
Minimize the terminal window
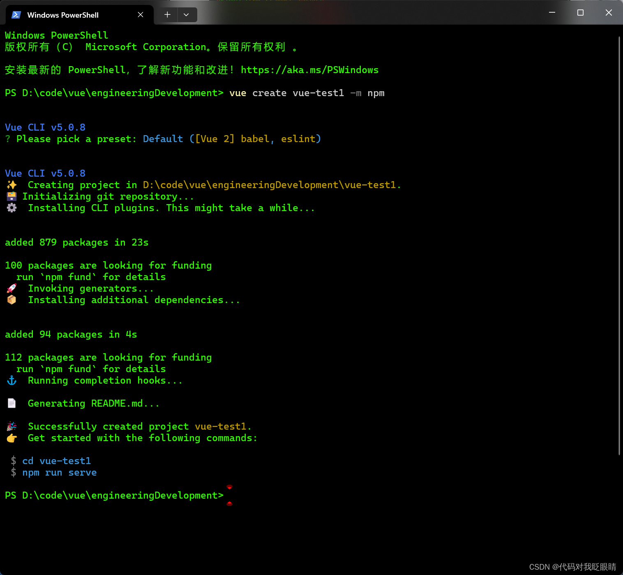point(552,13)
